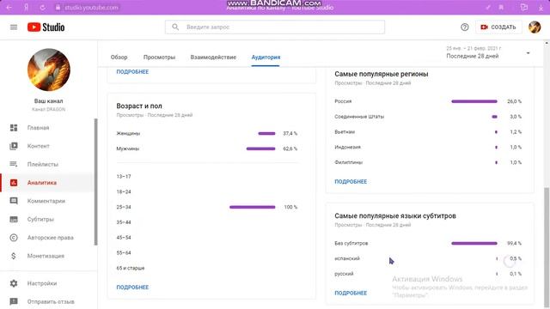Click the Настройки gear icon
The width and height of the screenshot is (550, 309).
tap(14, 283)
